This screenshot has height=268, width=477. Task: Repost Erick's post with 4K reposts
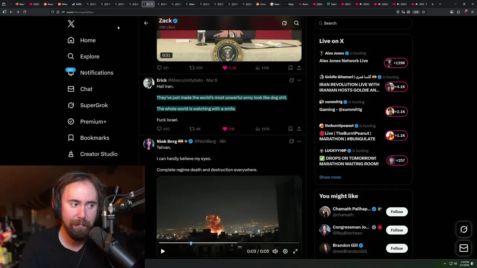click(x=195, y=129)
